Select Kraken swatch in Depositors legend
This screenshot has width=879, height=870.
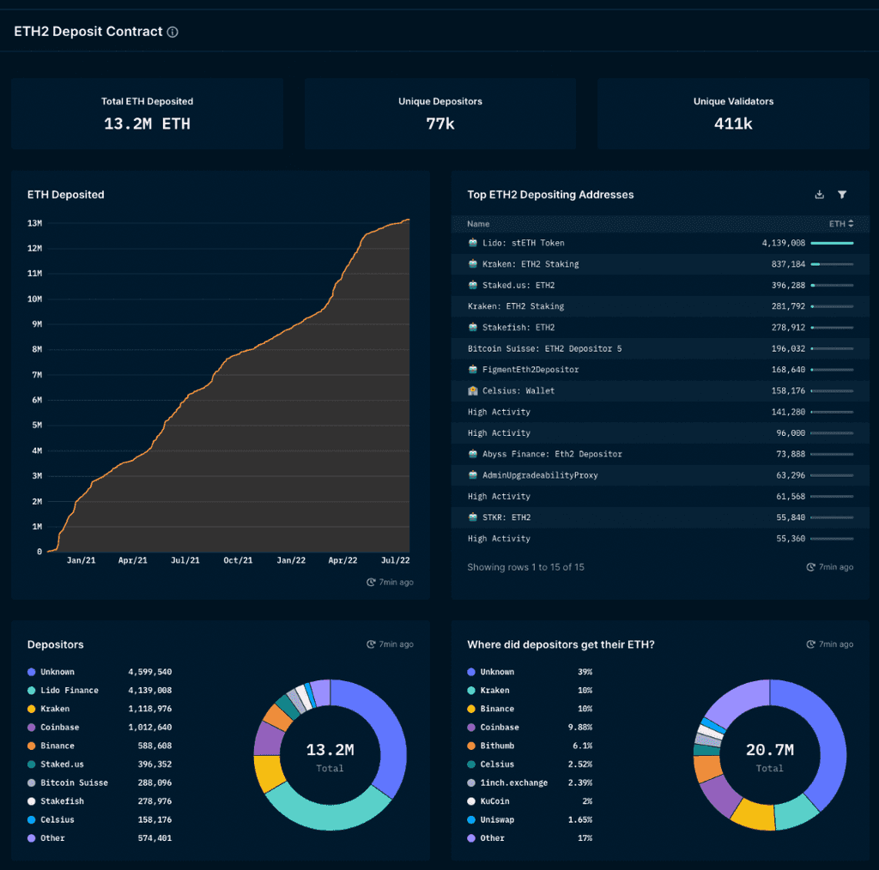(x=32, y=709)
